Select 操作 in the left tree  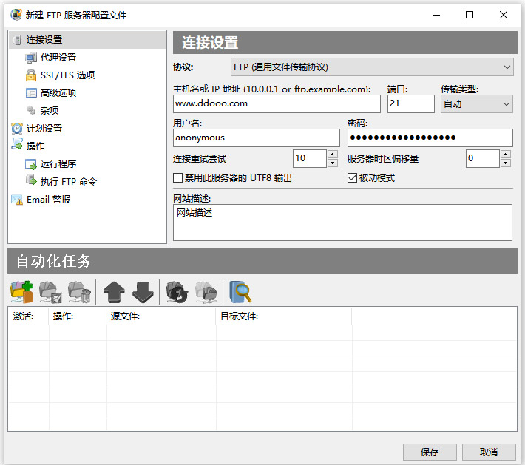tap(35, 146)
